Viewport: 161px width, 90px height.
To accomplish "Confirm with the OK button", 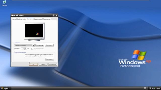I will [x=33, y=64].
